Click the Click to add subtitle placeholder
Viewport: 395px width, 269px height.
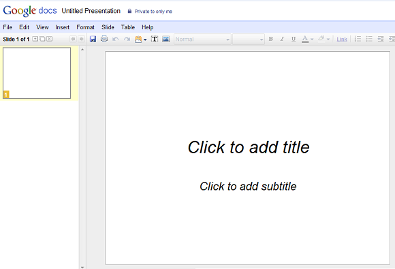[x=248, y=187]
